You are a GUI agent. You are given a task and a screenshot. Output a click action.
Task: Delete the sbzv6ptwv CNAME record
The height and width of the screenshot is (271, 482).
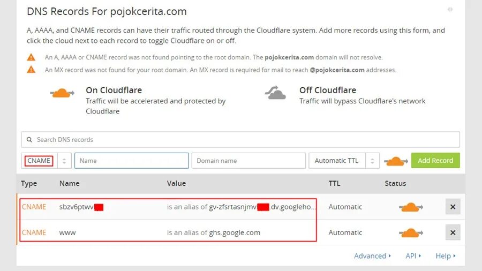(x=453, y=207)
